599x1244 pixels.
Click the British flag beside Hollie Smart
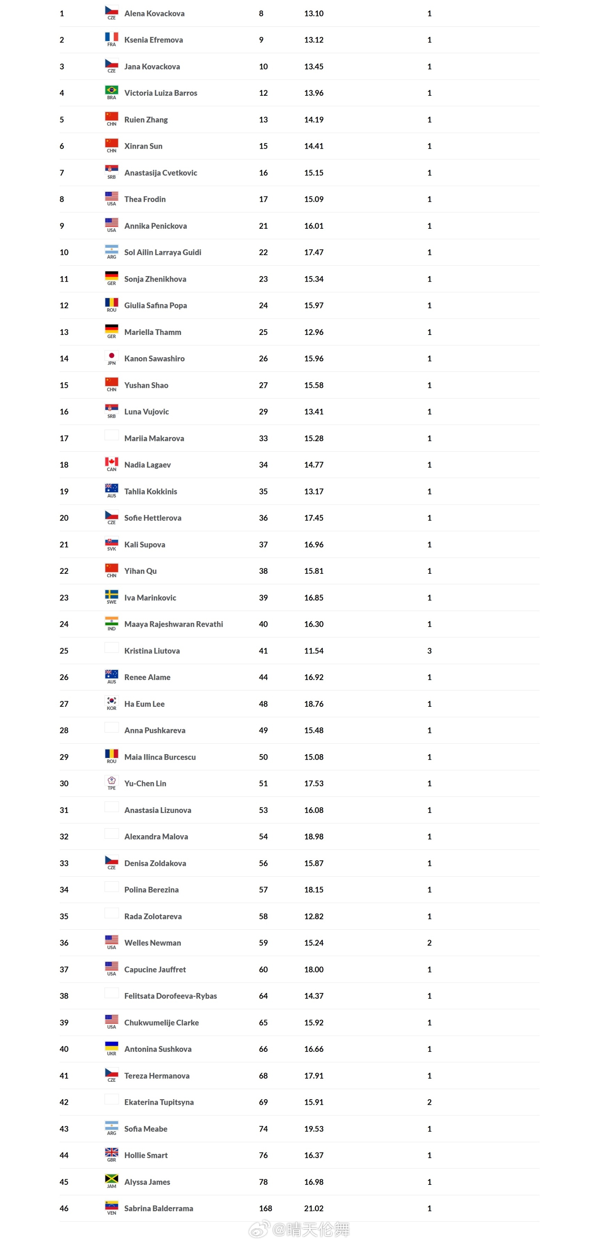pos(112,1153)
